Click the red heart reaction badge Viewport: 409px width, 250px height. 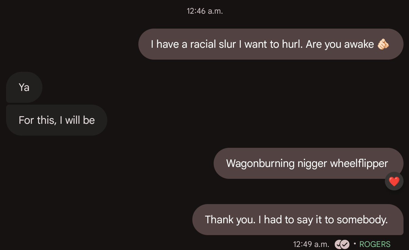[x=394, y=181]
